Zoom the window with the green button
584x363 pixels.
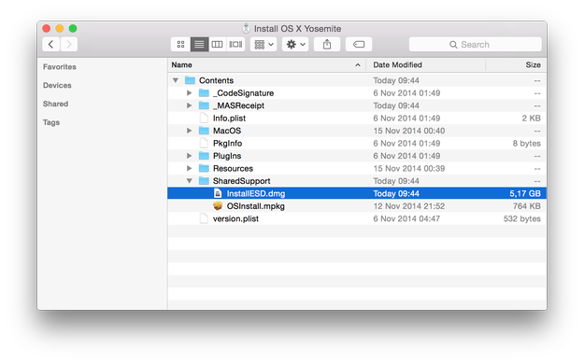(73, 28)
